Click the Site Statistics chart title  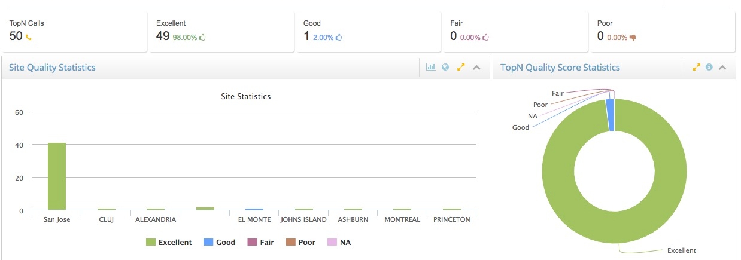[246, 96]
